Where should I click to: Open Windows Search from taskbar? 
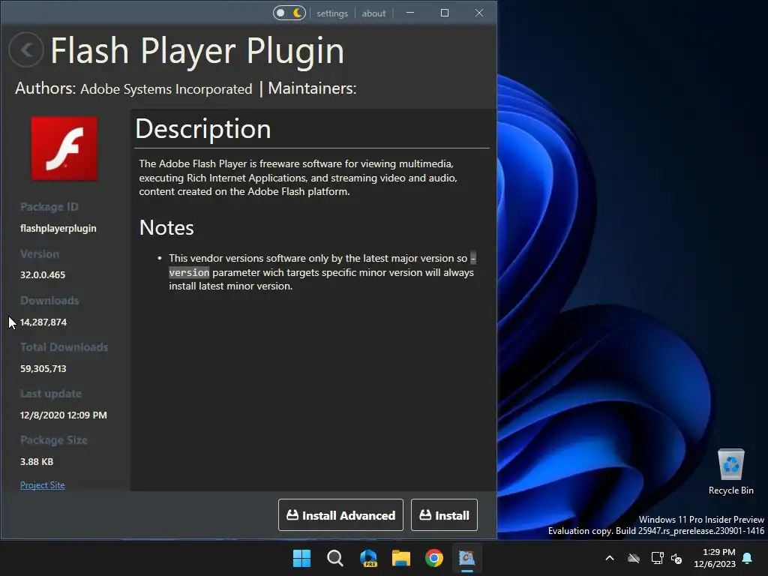point(335,558)
